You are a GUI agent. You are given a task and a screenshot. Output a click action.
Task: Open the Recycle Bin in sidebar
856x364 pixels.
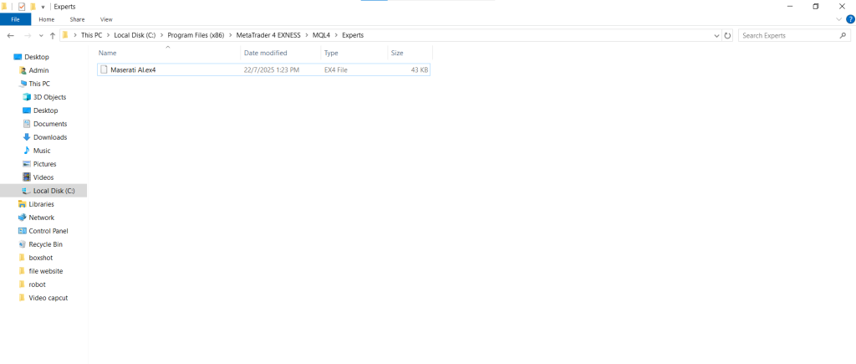45,244
